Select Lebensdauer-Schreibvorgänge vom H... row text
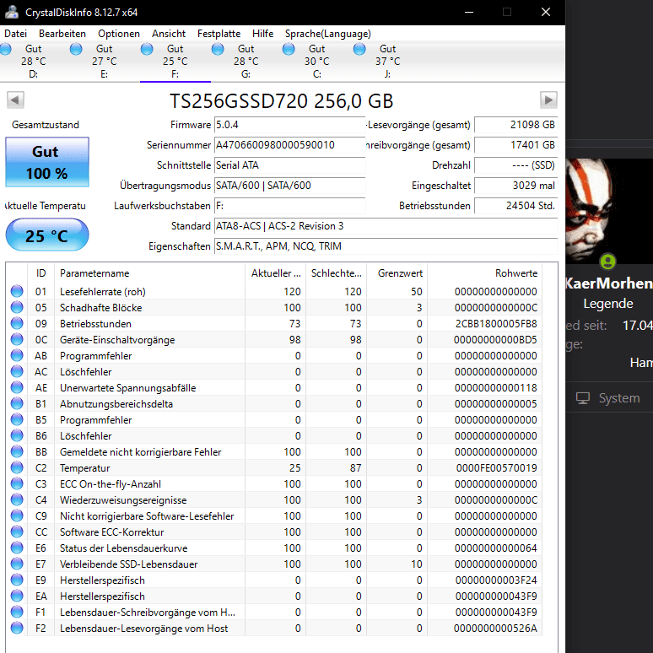This screenshot has height=653, width=653. tap(148, 613)
